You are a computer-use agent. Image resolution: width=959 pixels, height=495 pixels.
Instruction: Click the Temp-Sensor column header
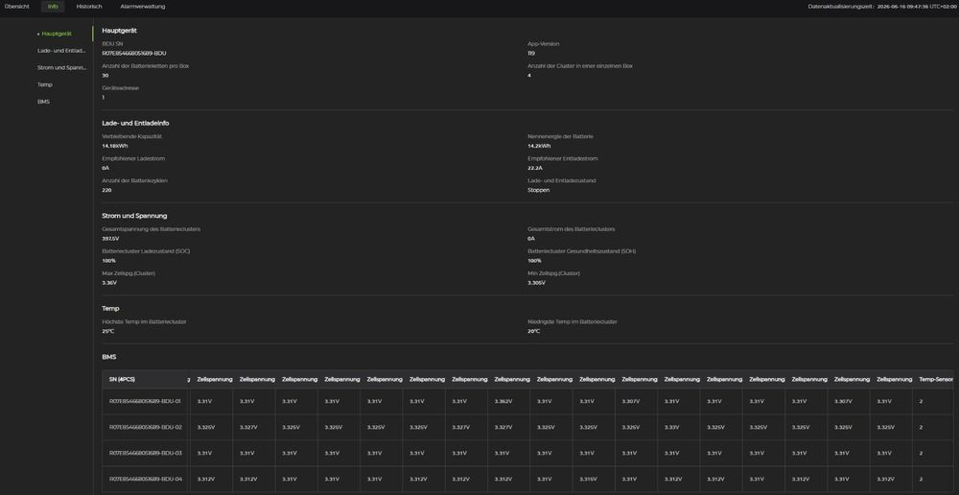pyautogui.click(x=936, y=379)
